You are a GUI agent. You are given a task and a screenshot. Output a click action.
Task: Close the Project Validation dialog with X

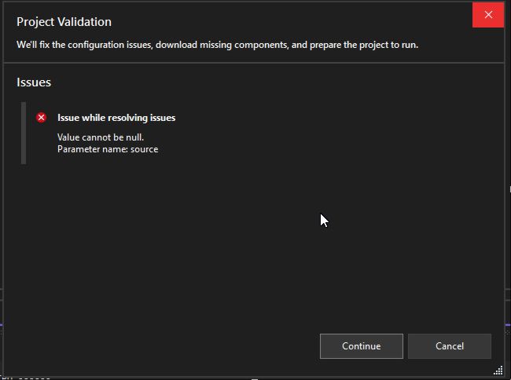[488, 15]
